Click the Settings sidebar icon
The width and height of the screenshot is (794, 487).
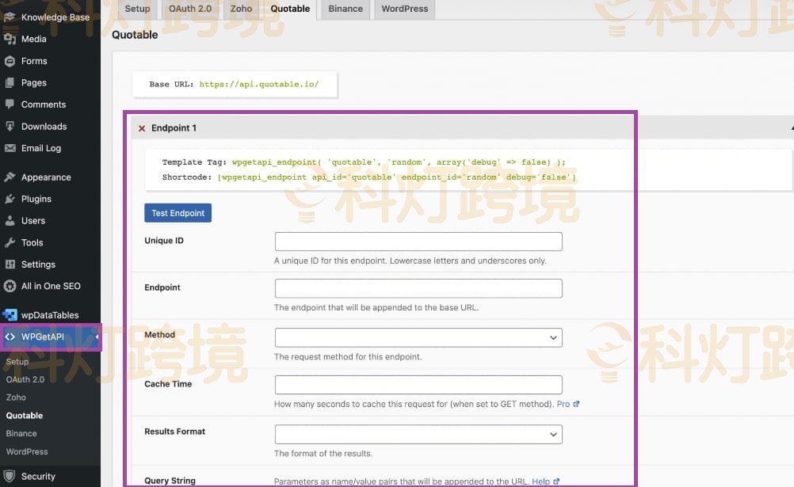(10, 264)
